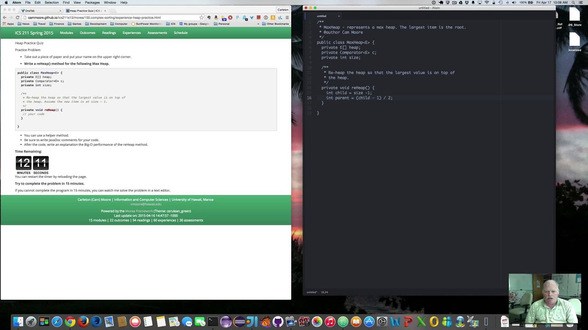Click the Wi-Fi status icon
The height and width of the screenshot is (330, 588).
pyautogui.click(x=486, y=3)
